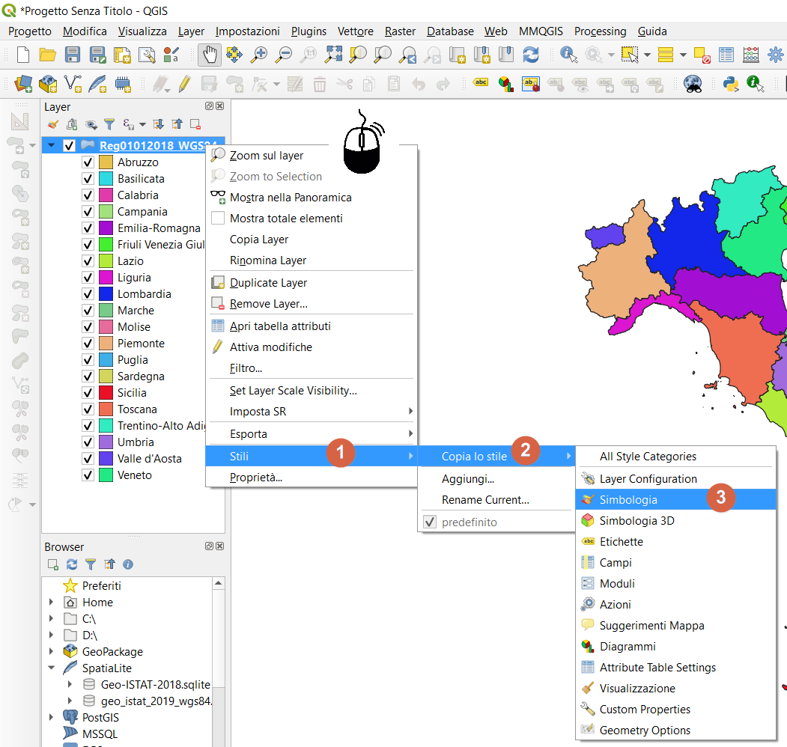Screen dimensions: 787x747
Task: Open the attribute table toolbar icon
Action: 726,55
